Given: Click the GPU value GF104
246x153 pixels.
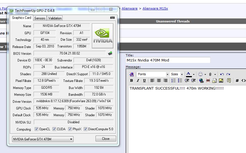Looking at the screenshot, I should (x=45, y=33).
